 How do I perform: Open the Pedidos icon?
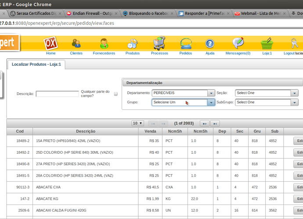pyautogui.click(x=186, y=43)
